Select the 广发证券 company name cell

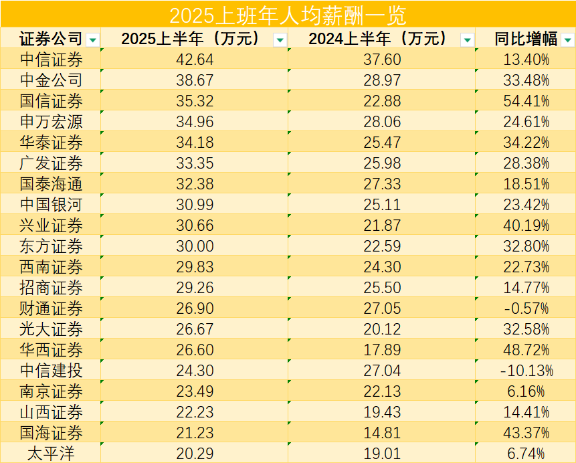[51, 163]
